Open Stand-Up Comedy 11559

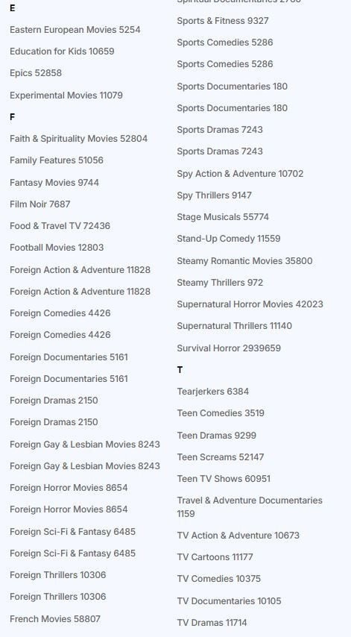[x=229, y=239]
